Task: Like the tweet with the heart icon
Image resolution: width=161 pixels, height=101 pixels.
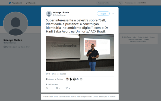Action: pyautogui.click(x=67, y=88)
